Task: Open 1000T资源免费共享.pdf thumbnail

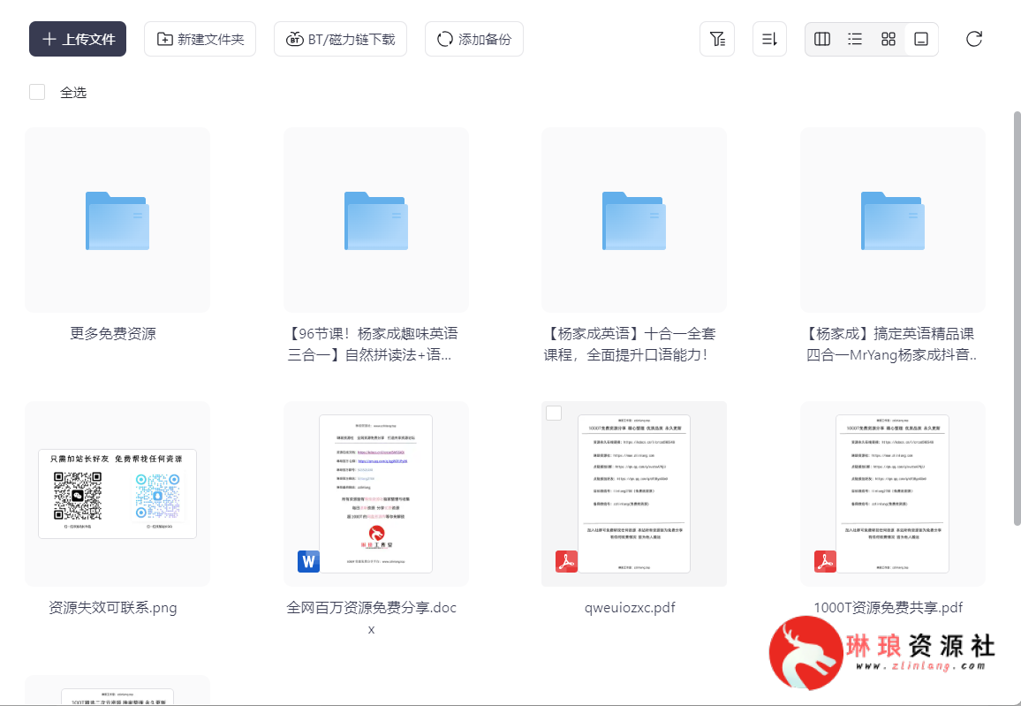Action: click(x=893, y=494)
